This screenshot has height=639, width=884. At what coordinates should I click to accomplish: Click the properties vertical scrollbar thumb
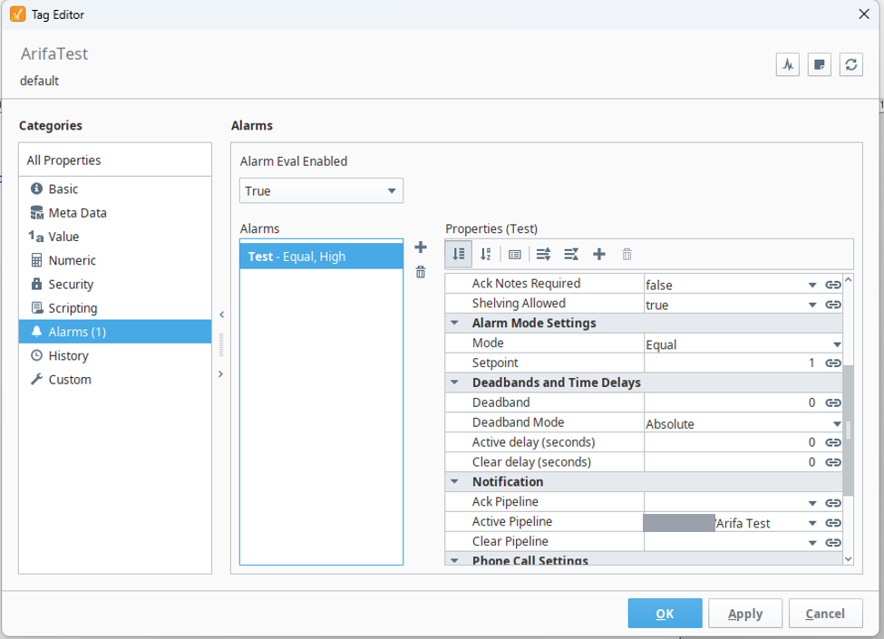pyautogui.click(x=848, y=431)
